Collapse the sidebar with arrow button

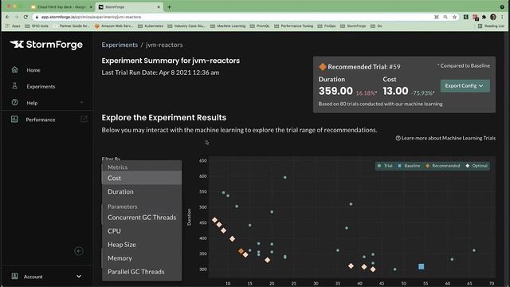pyautogui.click(x=79, y=251)
